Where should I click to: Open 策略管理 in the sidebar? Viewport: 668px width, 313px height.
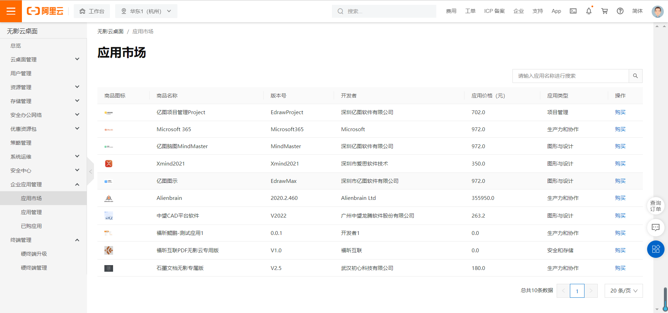click(x=43, y=143)
